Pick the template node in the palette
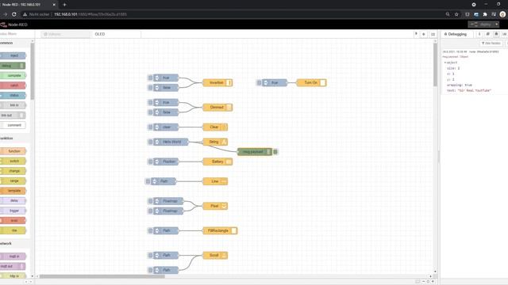This screenshot has height=285, width=508. pyautogui.click(x=13, y=191)
